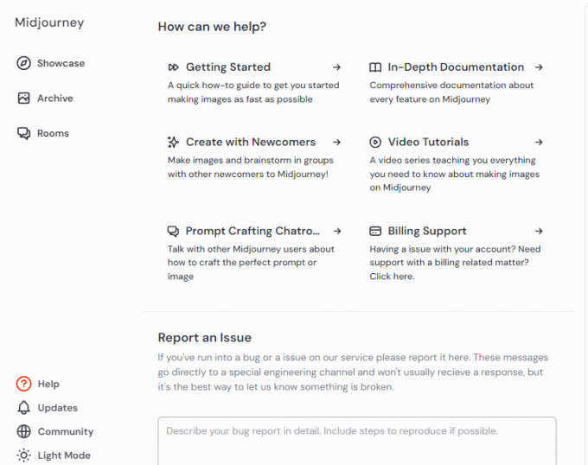Click the Rooms chat bubbles icon
This screenshot has width=588, height=465.
coord(23,133)
